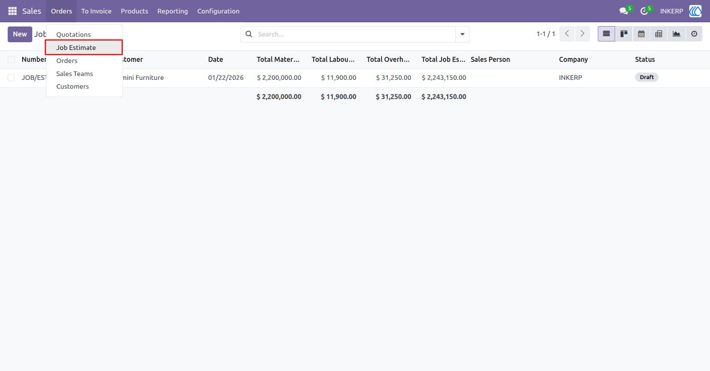
Task: Expand the search filter options dropdown
Action: tap(463, 34)
